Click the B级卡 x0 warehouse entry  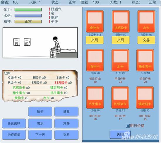(x=39, y=77)
